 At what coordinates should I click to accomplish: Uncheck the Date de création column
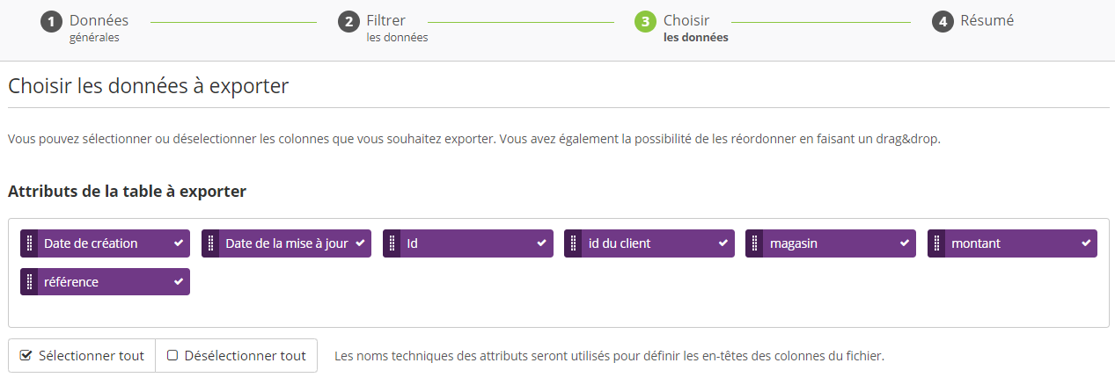click(x=179, y=243)
